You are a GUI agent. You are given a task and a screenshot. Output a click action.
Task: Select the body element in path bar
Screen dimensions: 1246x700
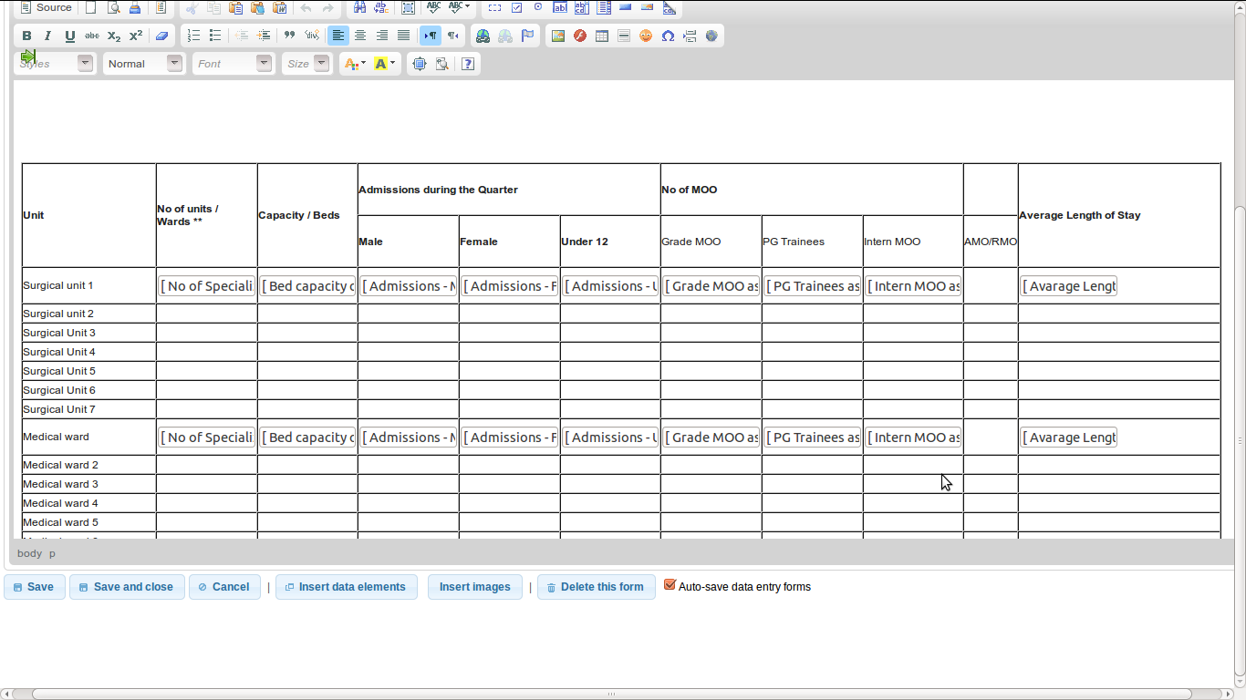point(29,553)
